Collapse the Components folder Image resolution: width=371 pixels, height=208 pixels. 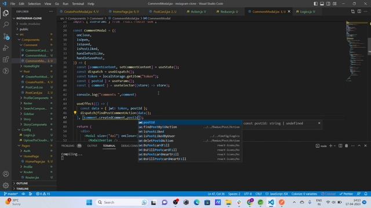tap(30, 40)
